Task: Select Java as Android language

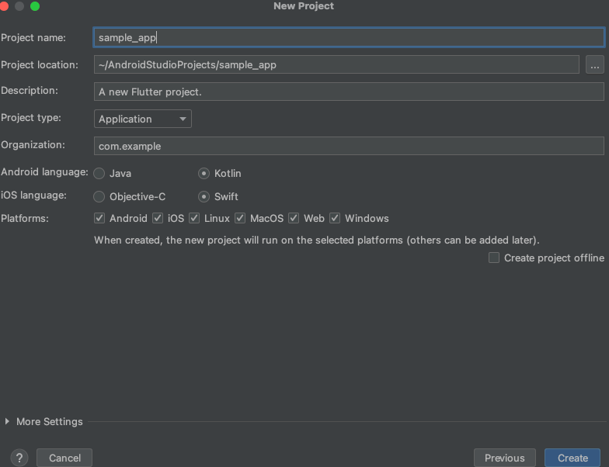Action: coord(99,174)
